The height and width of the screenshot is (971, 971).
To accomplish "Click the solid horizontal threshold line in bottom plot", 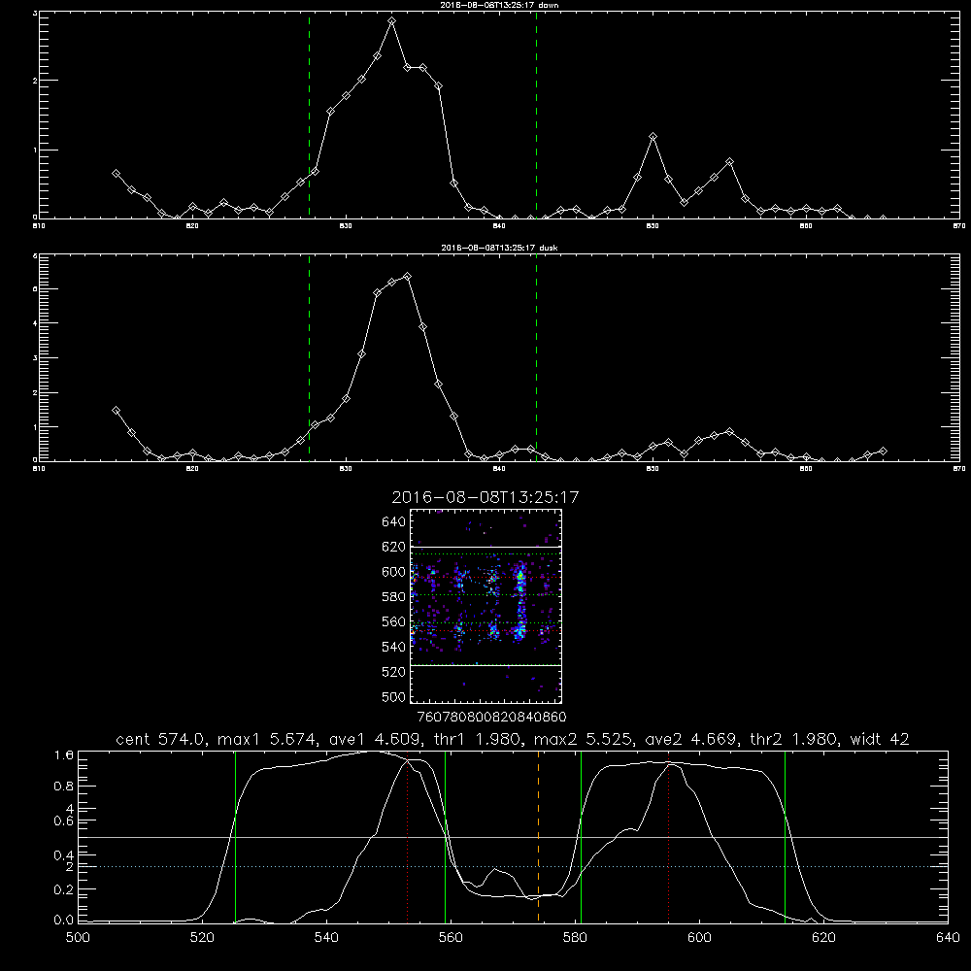I will (x=514, y=837).
